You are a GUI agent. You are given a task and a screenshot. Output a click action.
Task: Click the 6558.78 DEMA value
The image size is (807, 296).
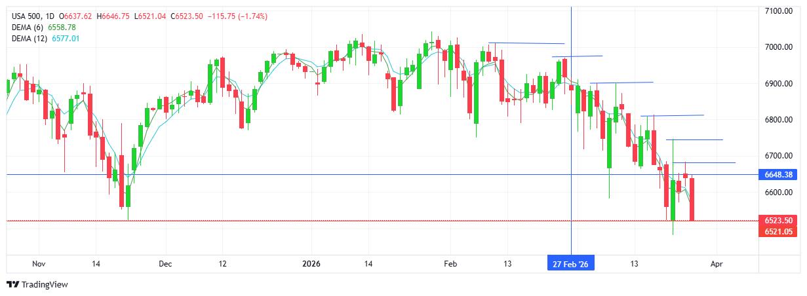click(62, 28)
